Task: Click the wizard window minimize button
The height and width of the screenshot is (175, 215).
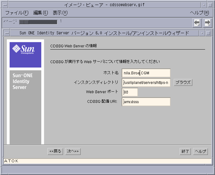Action: click(202, 33)
